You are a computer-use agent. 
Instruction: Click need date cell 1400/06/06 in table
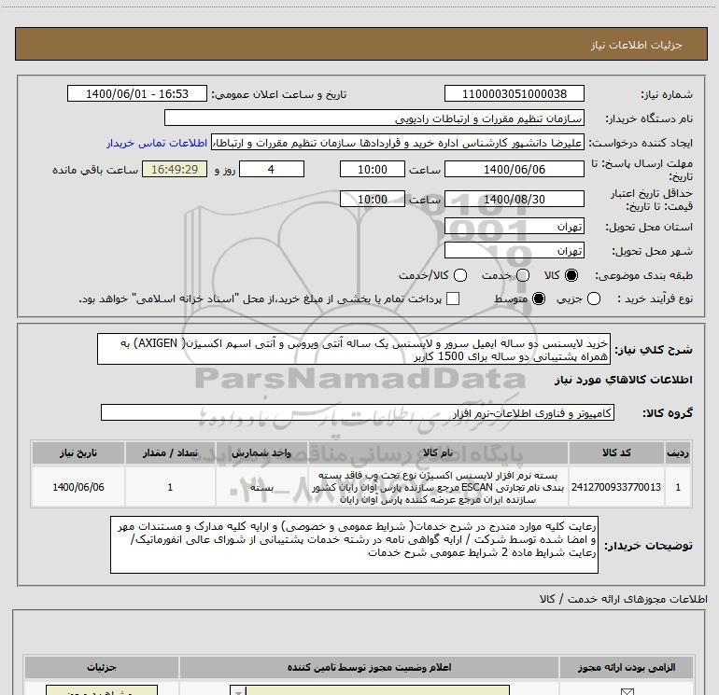[x=78, y=487]
